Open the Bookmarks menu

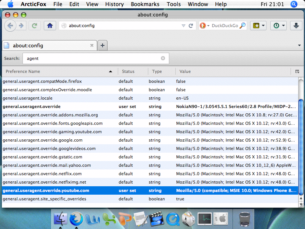click(145, 4)
